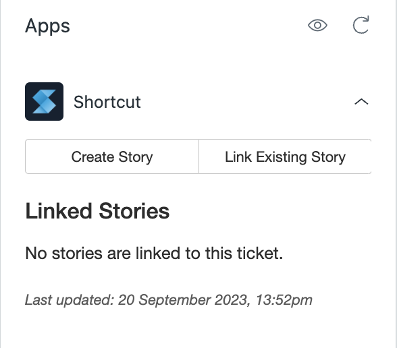This screenshot has width=397, height=348.
Task: Click the Apps panel heading
Action: pos(47,26)
